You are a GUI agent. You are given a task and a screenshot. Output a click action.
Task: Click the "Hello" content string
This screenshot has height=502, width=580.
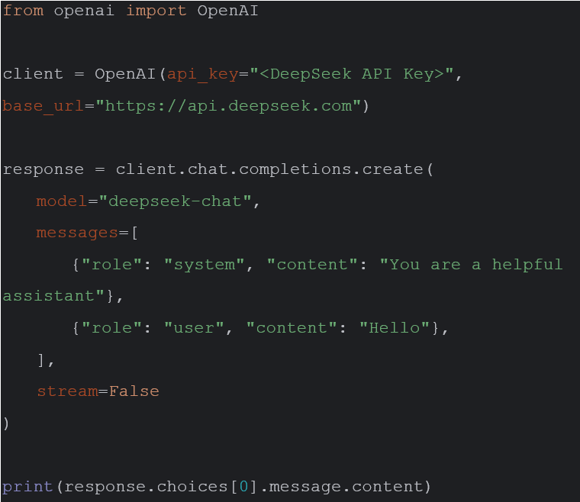[395, 328]
